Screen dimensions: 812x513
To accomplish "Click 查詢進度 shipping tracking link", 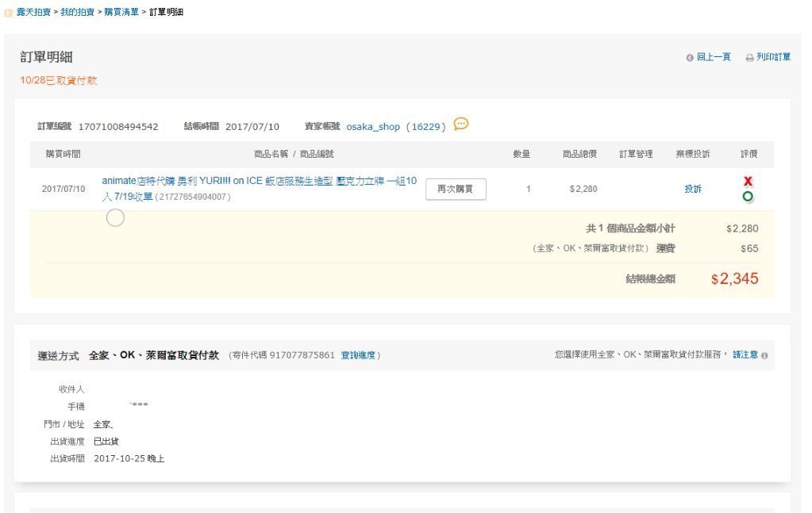I will 358,355.
